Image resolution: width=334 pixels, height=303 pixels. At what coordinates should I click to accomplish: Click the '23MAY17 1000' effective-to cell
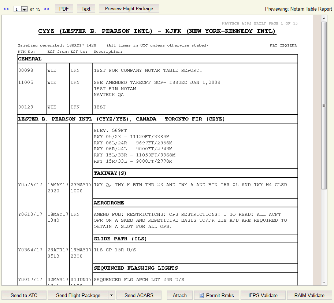[x=81, y=188]
